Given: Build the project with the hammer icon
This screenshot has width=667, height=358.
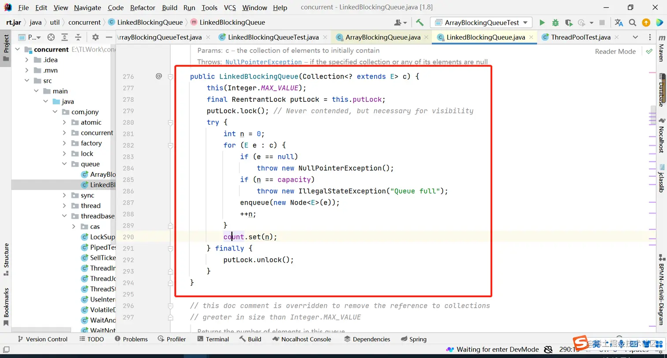Looking at the screenshot, I should (x=420, y=22).
